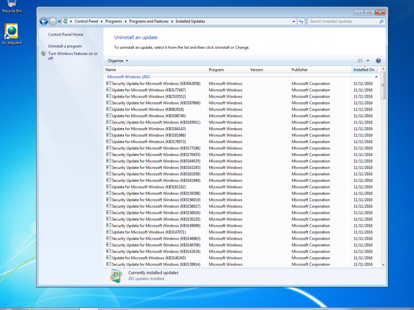
Task: Click the change view icon
Action: click(x=360, y=60)
